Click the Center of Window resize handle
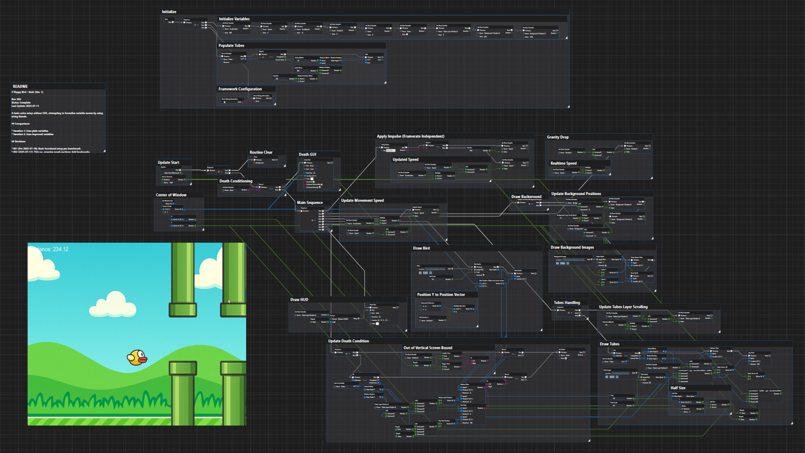The width and height of the screenshot is (805, 453). [203, 229]
